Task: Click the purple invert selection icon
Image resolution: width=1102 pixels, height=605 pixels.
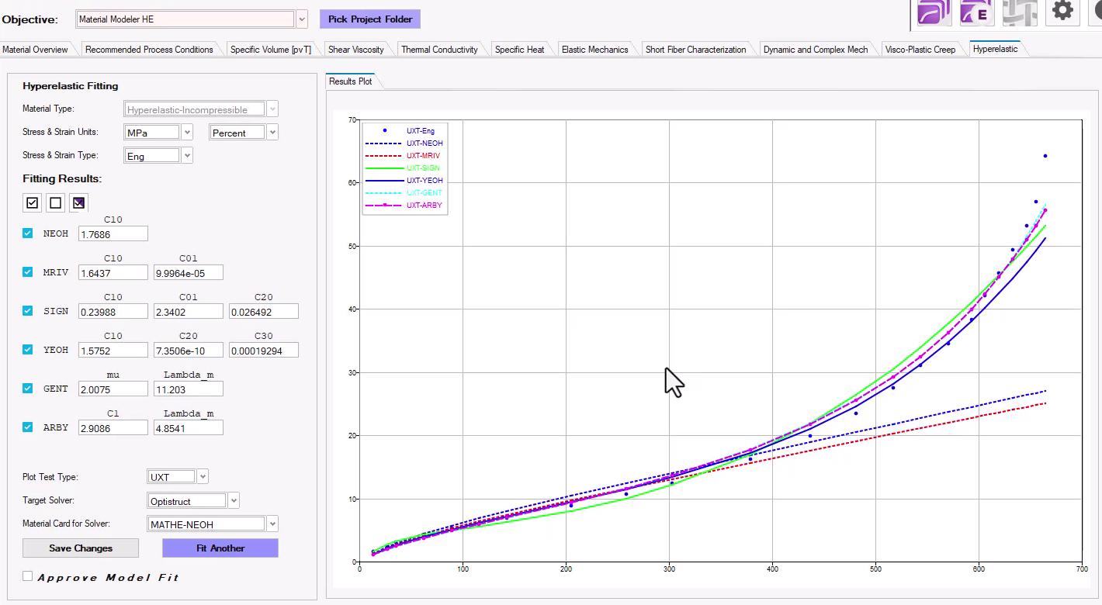Action: 78,202
